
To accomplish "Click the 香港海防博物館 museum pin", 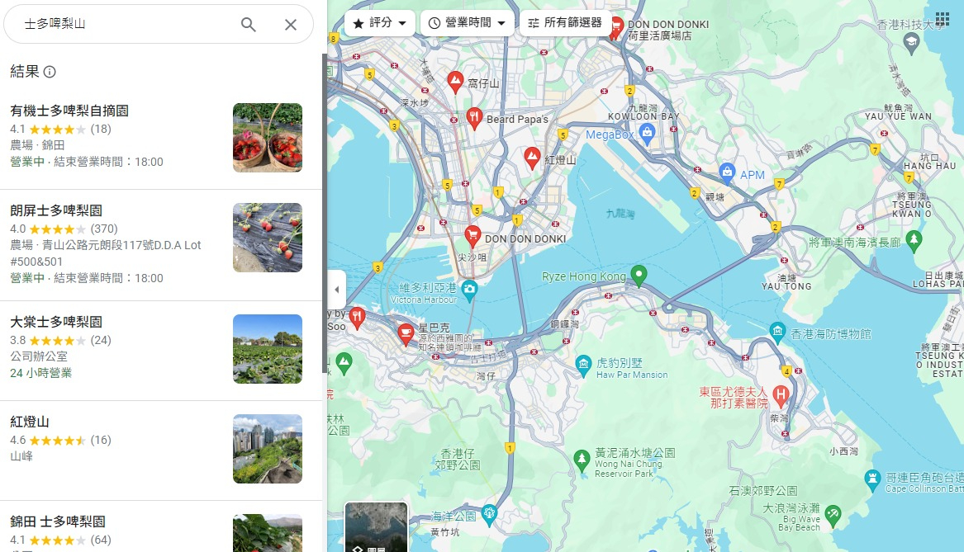I will coord(777,333).
